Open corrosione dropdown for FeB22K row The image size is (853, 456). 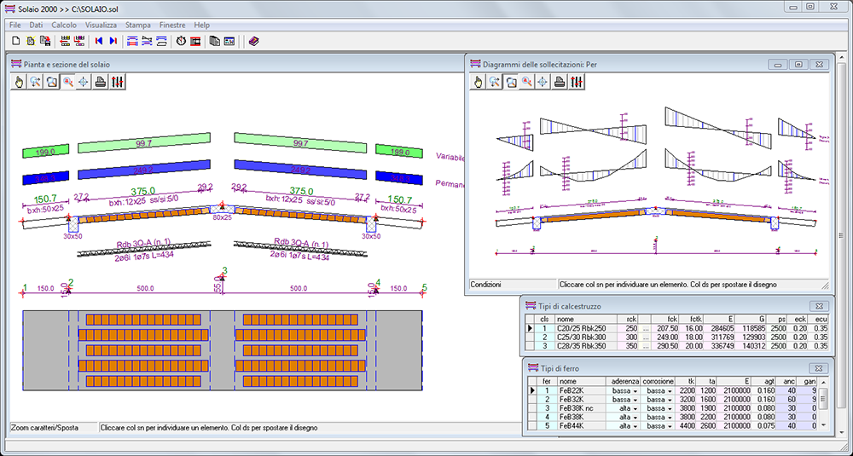pyautogui.click(x=670, y=390)
